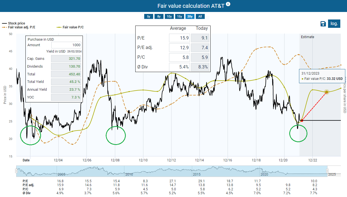
Task: Toggle the Stock price legend series
Action: [14, 23]
